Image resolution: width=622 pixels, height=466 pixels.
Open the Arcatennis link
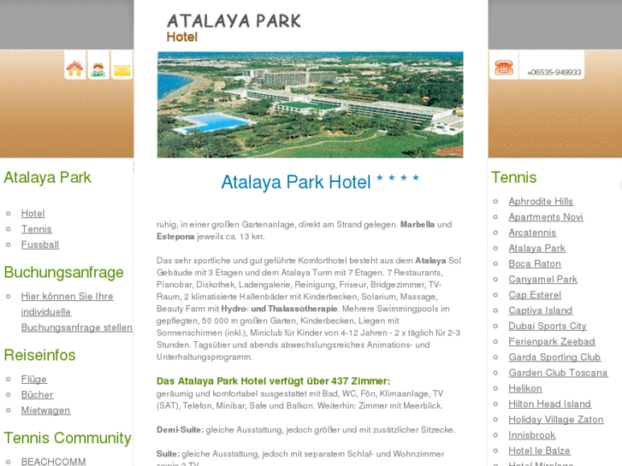(532, 233)
